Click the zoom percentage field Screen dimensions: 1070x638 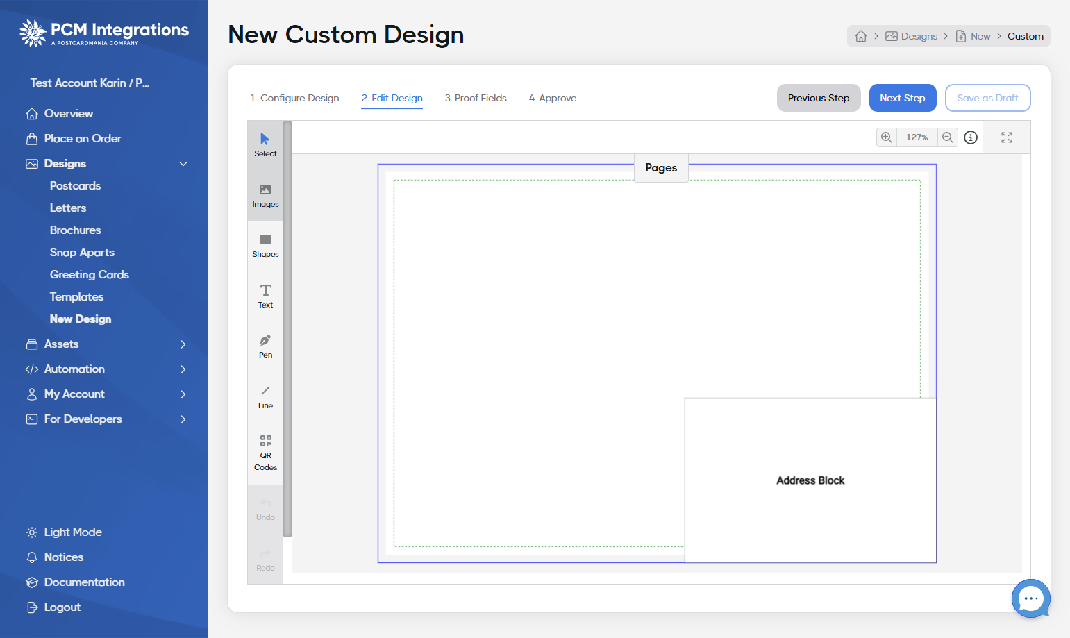(917, 137)
